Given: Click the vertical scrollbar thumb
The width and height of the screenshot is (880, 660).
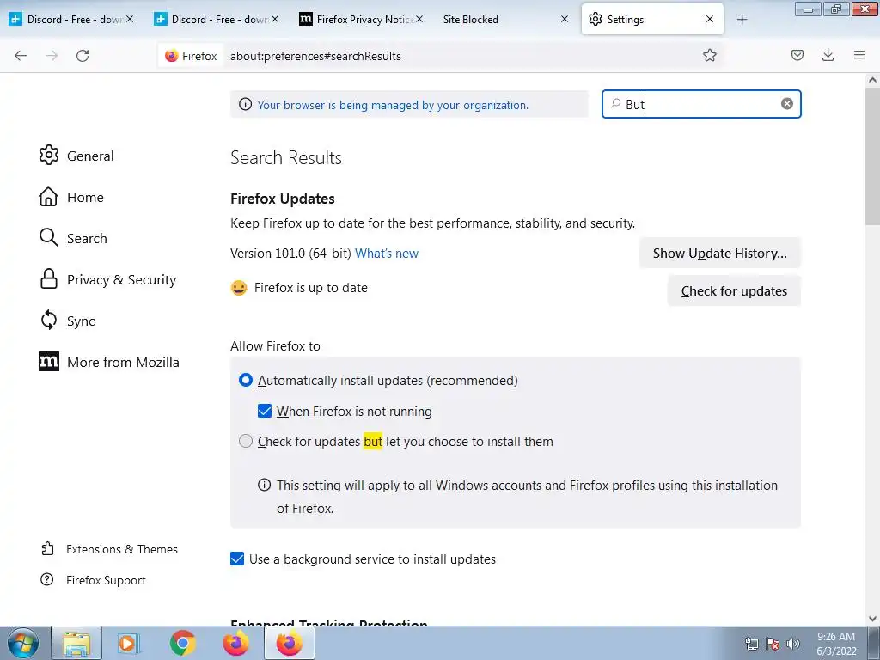Looking at the screenshot, I should point(872,157).
